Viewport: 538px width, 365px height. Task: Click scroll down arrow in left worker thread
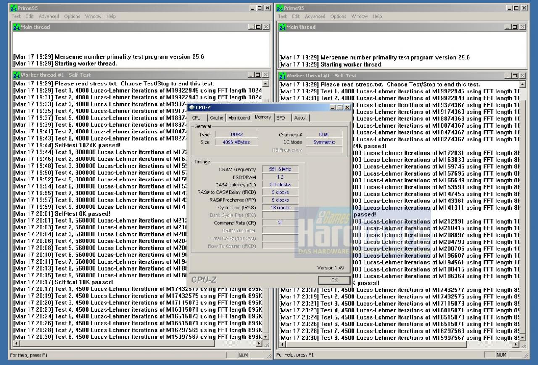266,337
